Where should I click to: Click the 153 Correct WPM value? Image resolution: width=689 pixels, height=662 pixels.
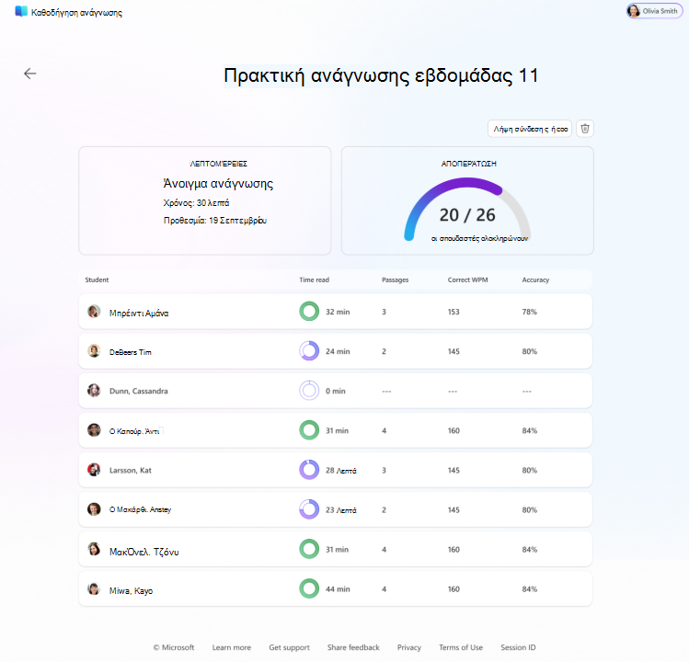point(454,312)
